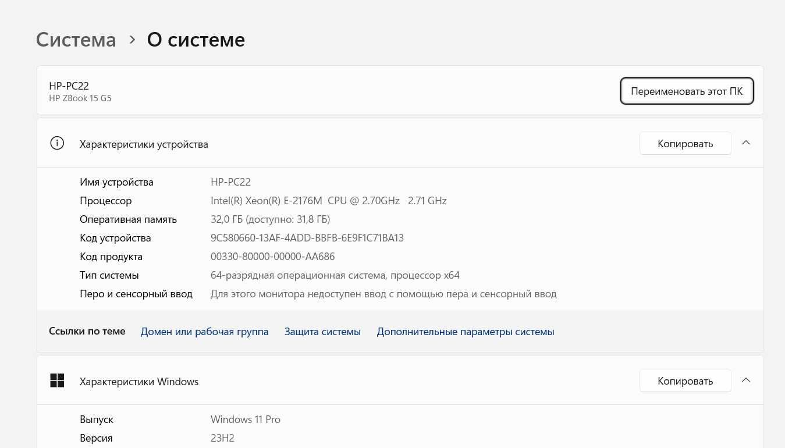The height and width of the screenshot is (448, 785).
Task: Select device ID 9C580660-13AF-4ADD-BBFB-6E9F1C71BA13
Action: point(307,238)
